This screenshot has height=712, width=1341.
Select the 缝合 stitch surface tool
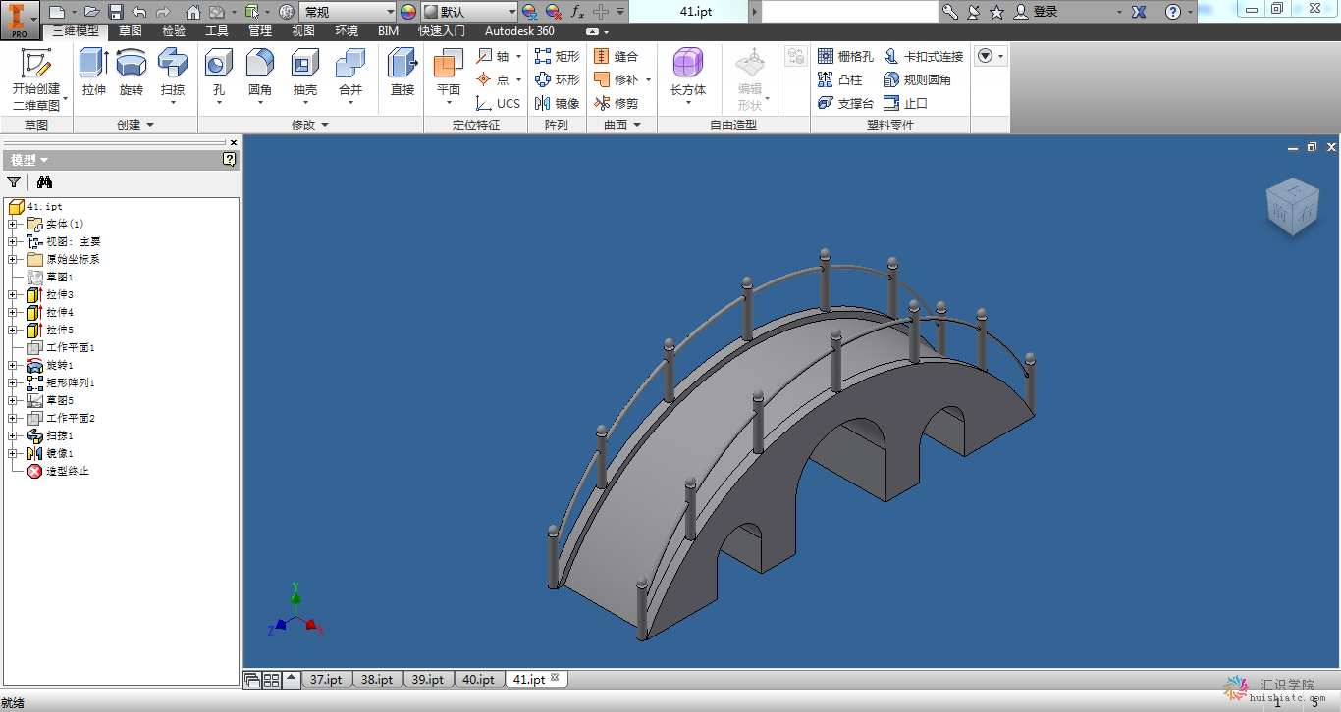(x=617, y=56)
